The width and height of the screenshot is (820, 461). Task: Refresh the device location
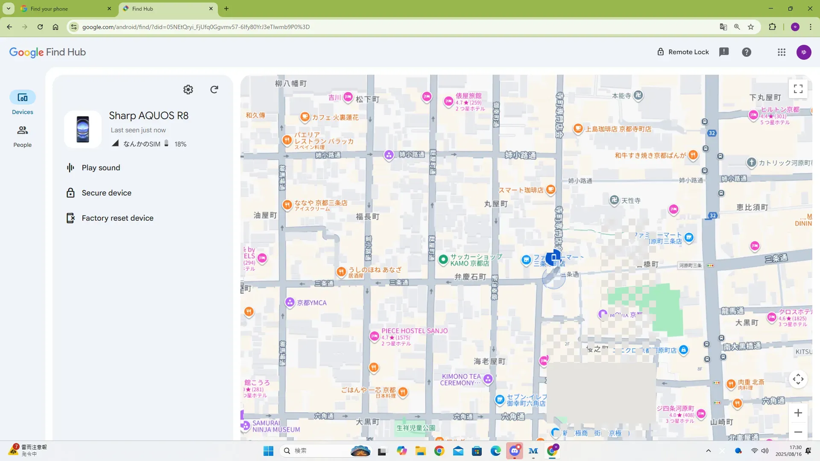point(214,90)
